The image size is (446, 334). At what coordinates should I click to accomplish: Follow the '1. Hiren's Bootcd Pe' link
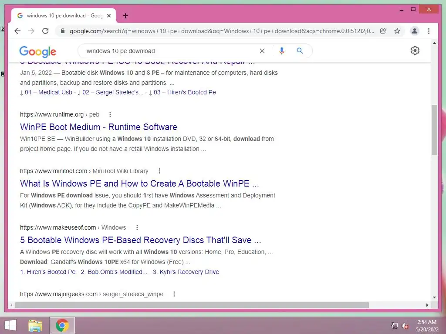pyautogui.click(x=48, y=272)
